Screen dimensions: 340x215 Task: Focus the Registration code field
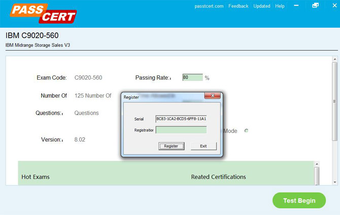[181, 130]
